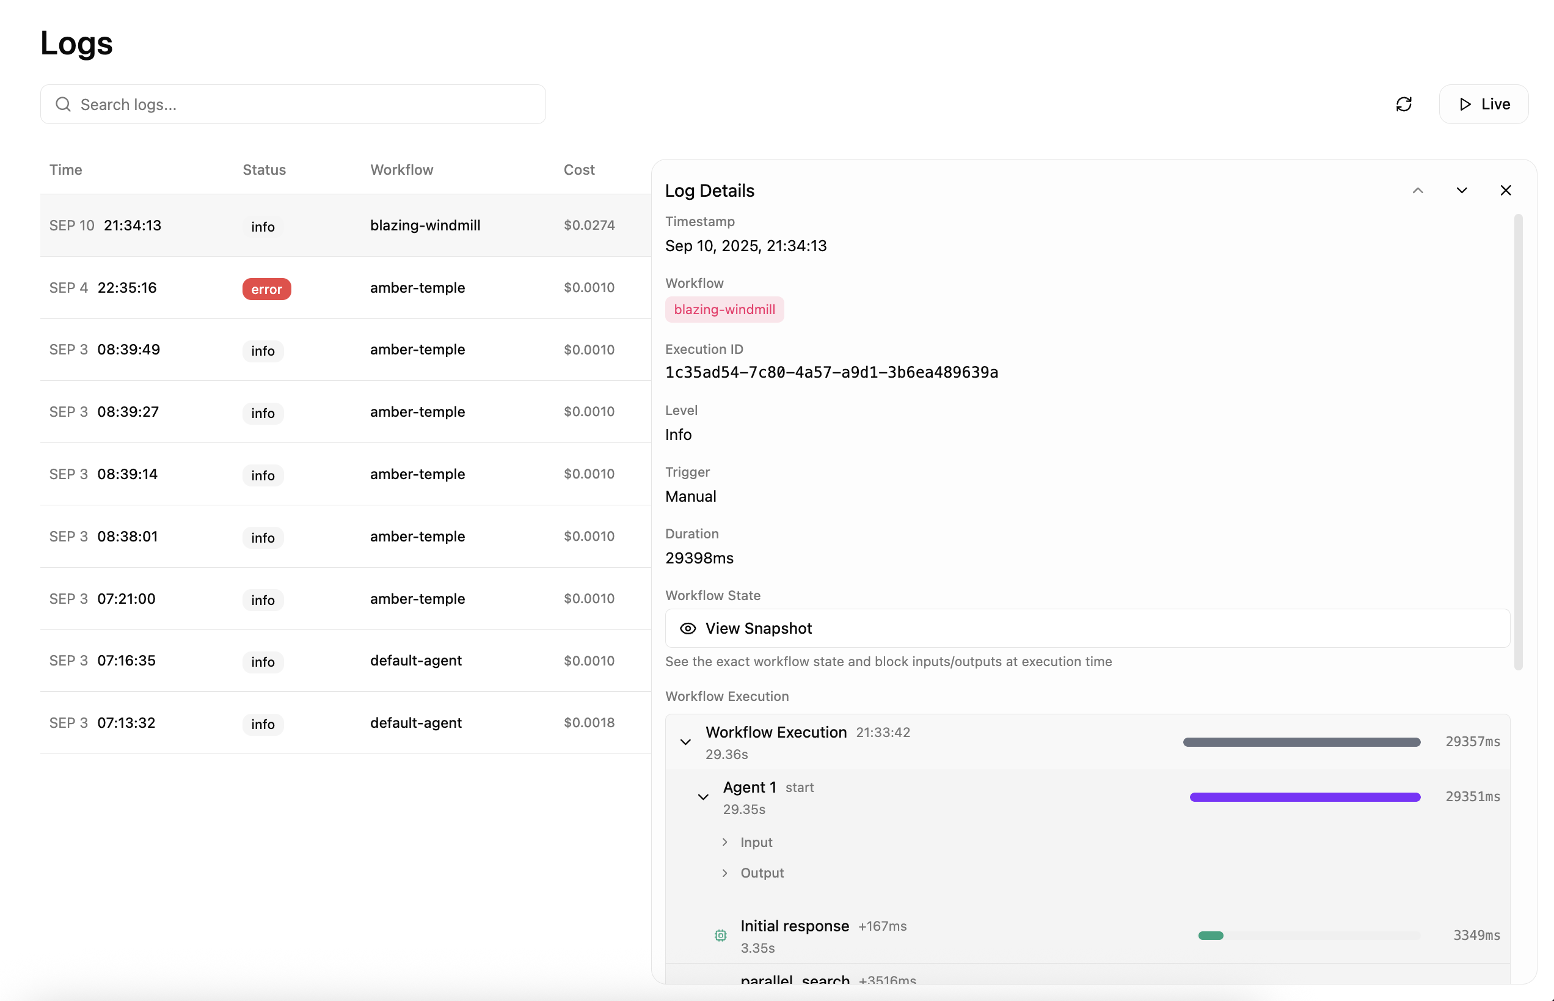Close the Log Details panel
This screenshot has height=1001, width=1554.
pyautogui.click(x=1506, y=191)
